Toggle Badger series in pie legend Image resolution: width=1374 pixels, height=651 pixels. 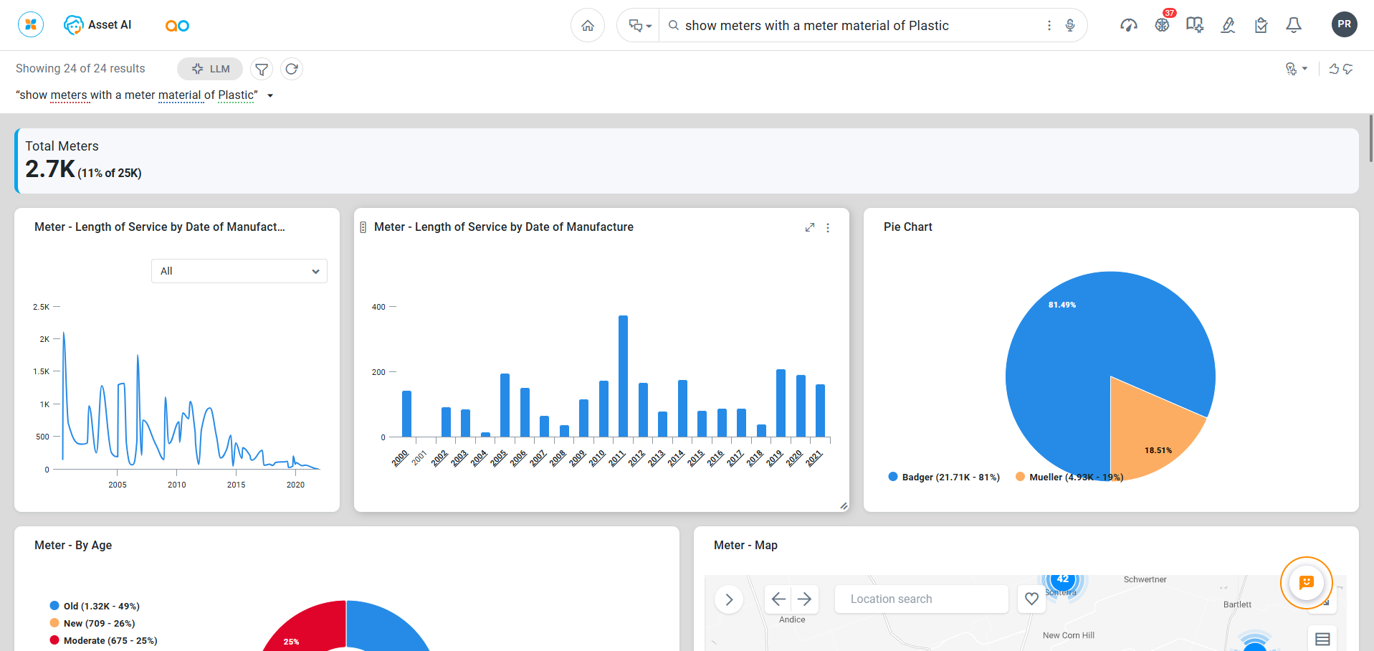coord(943,477)
